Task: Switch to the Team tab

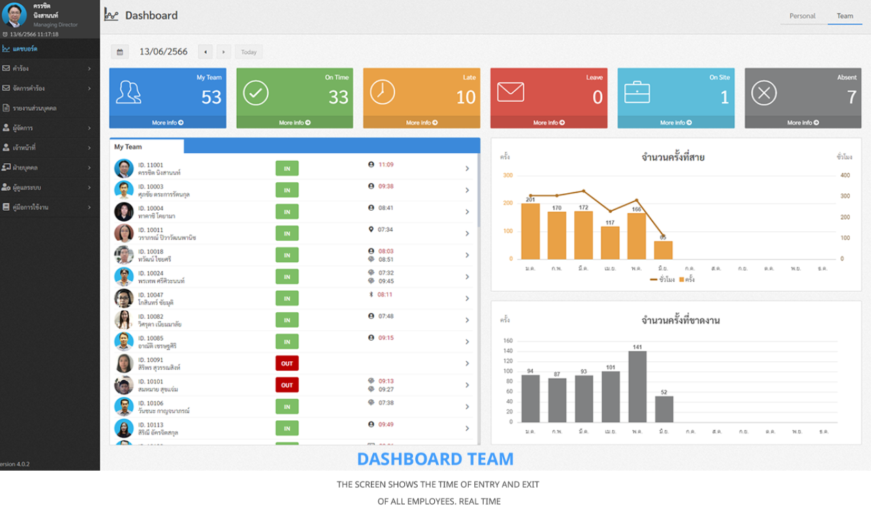Action: pyautogui.click(x=844, y=16)
